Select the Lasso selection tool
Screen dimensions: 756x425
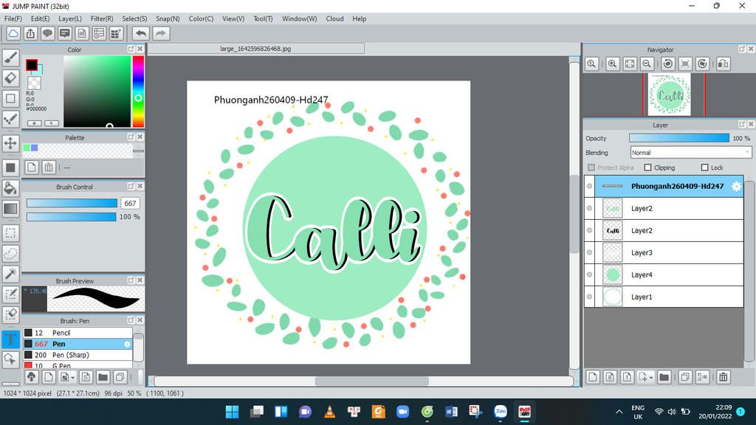[x=10, y=254]
